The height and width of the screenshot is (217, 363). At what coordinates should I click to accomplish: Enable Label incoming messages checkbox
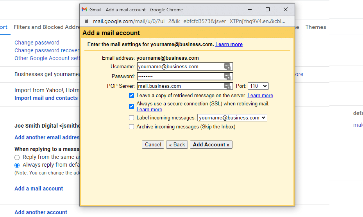coord(132,118)
